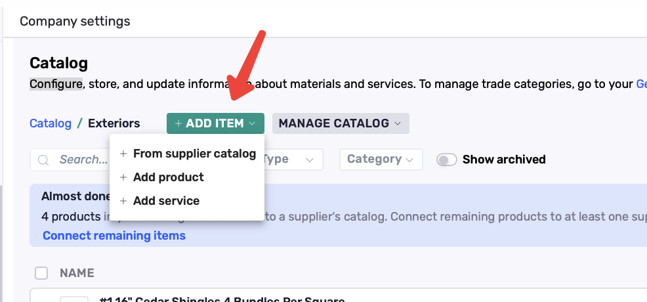Click the Exteriors breadcrumb text
This screenshot has width=647, height=302.
pos(114,123)
